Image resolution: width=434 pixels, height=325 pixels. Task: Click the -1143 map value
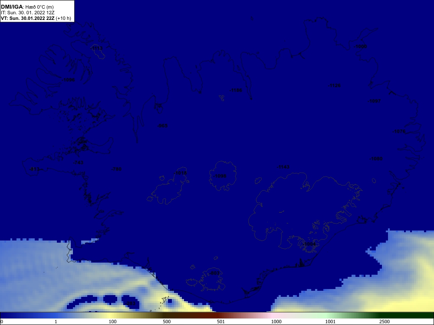pos(283,167)
